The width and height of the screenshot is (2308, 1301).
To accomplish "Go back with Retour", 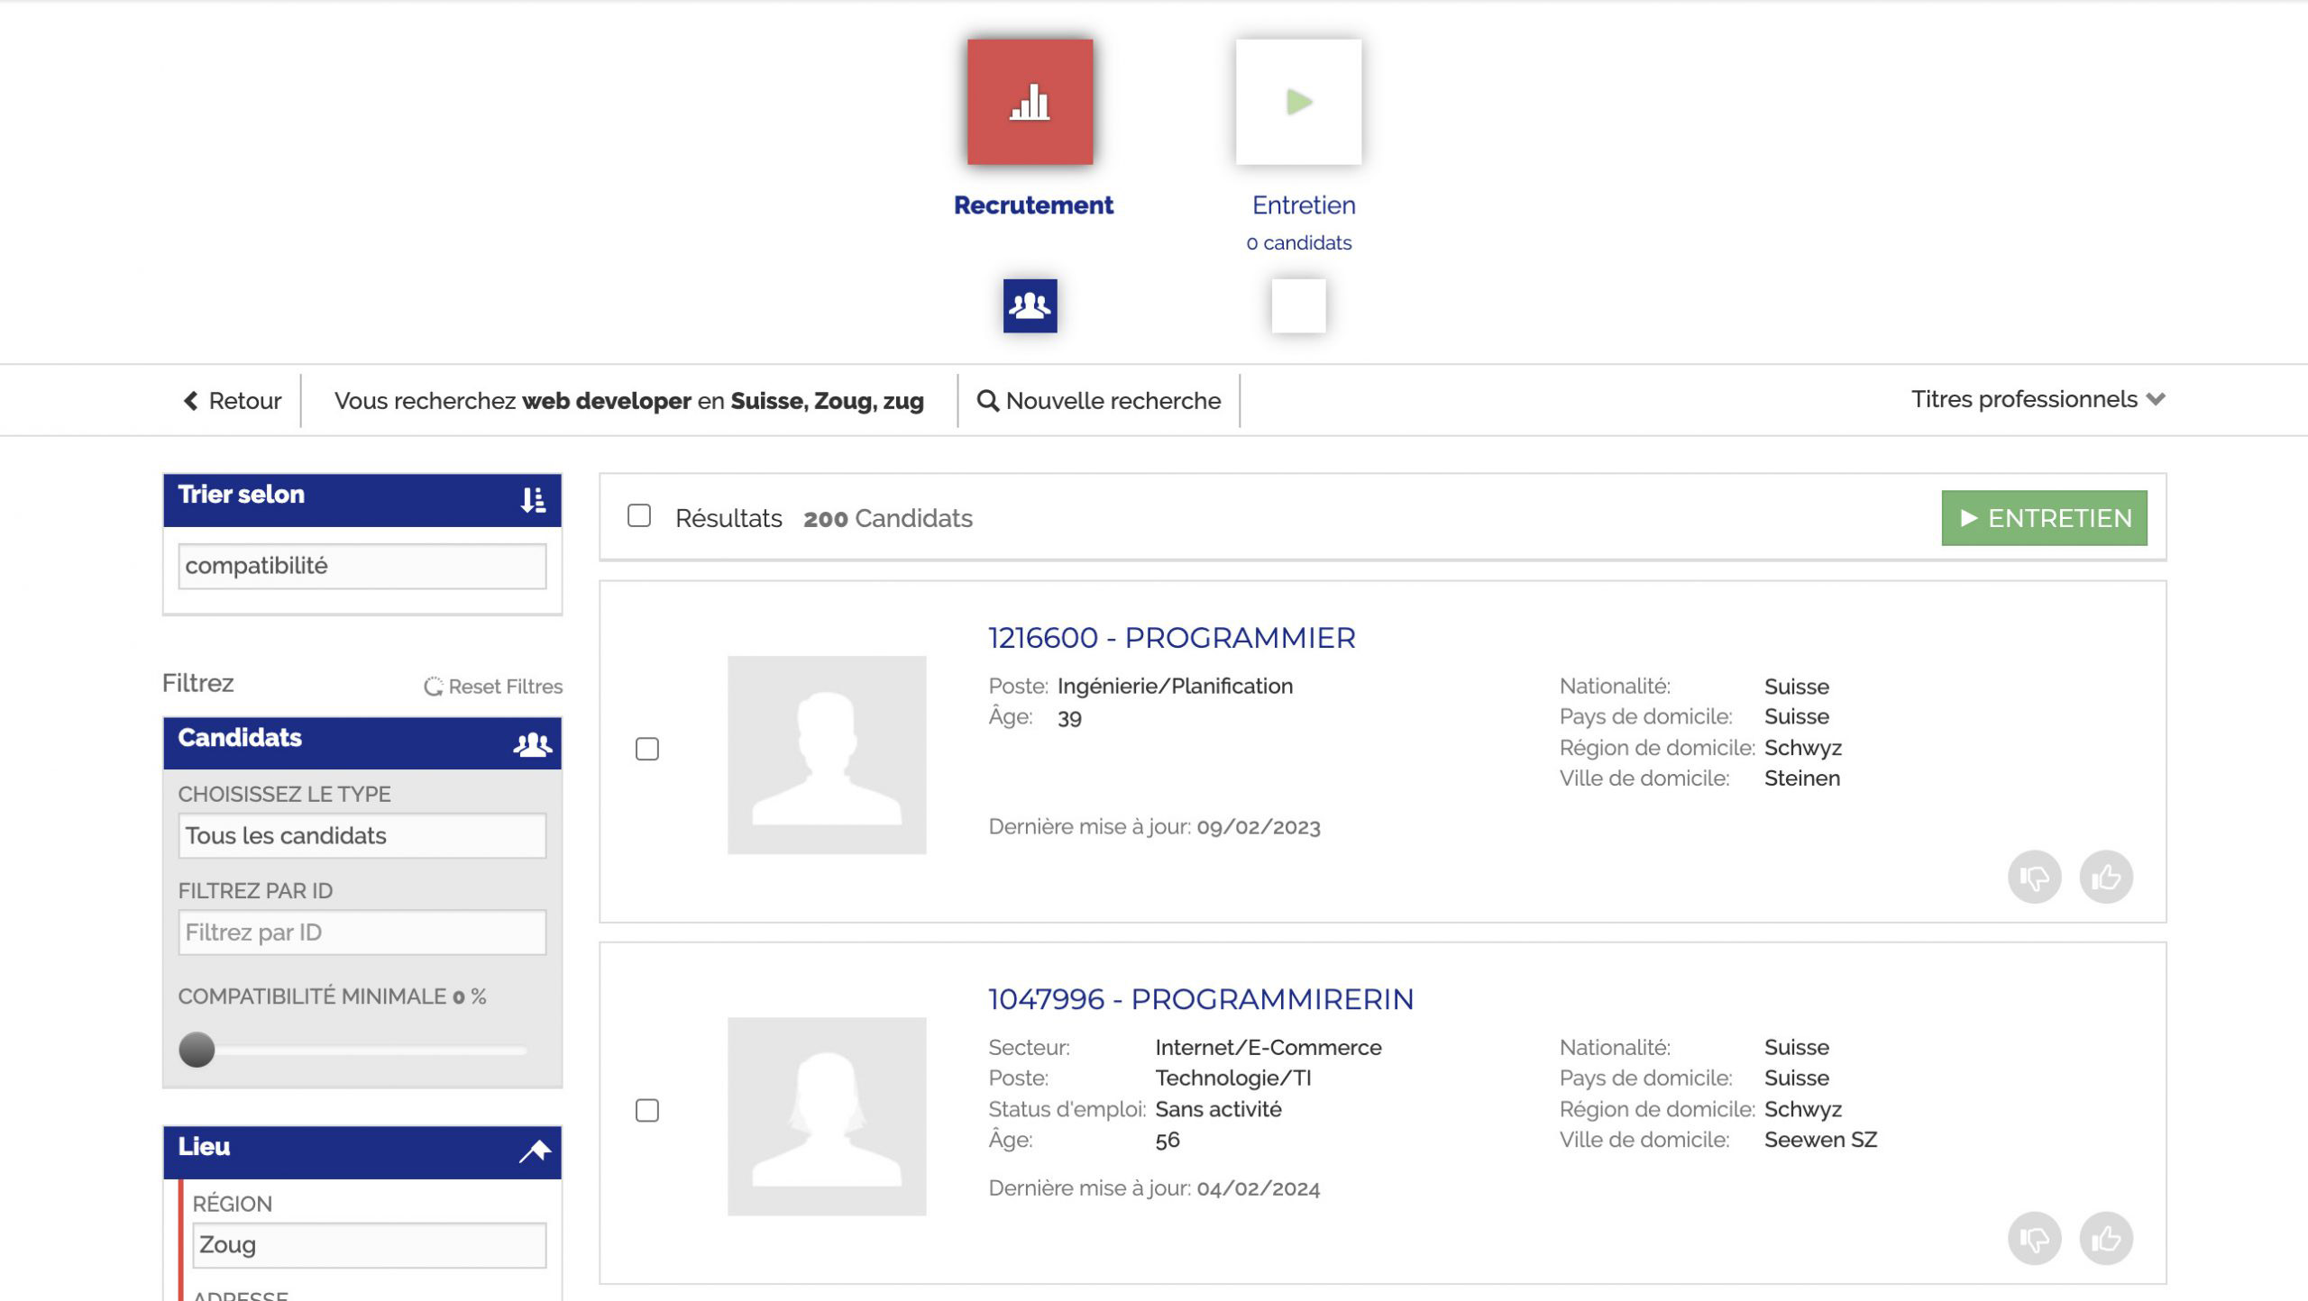I will (233, 401).
